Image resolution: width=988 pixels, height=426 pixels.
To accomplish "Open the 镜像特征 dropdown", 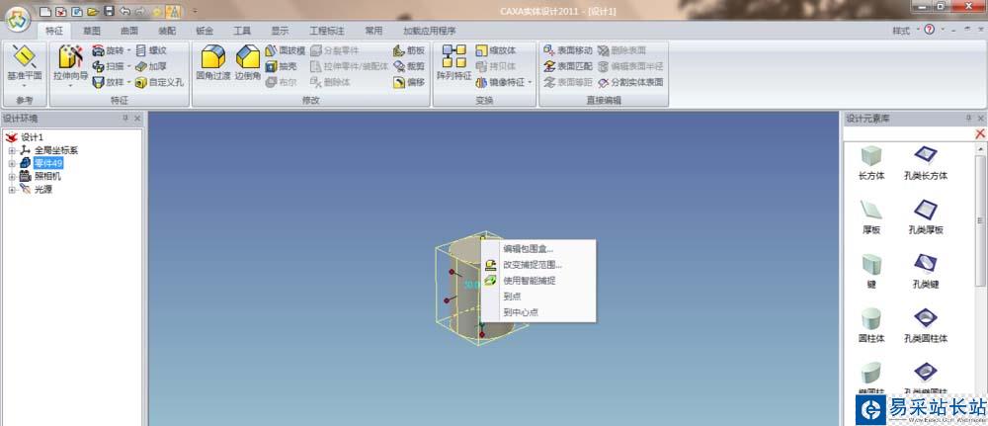I will (x=530, y=82).
